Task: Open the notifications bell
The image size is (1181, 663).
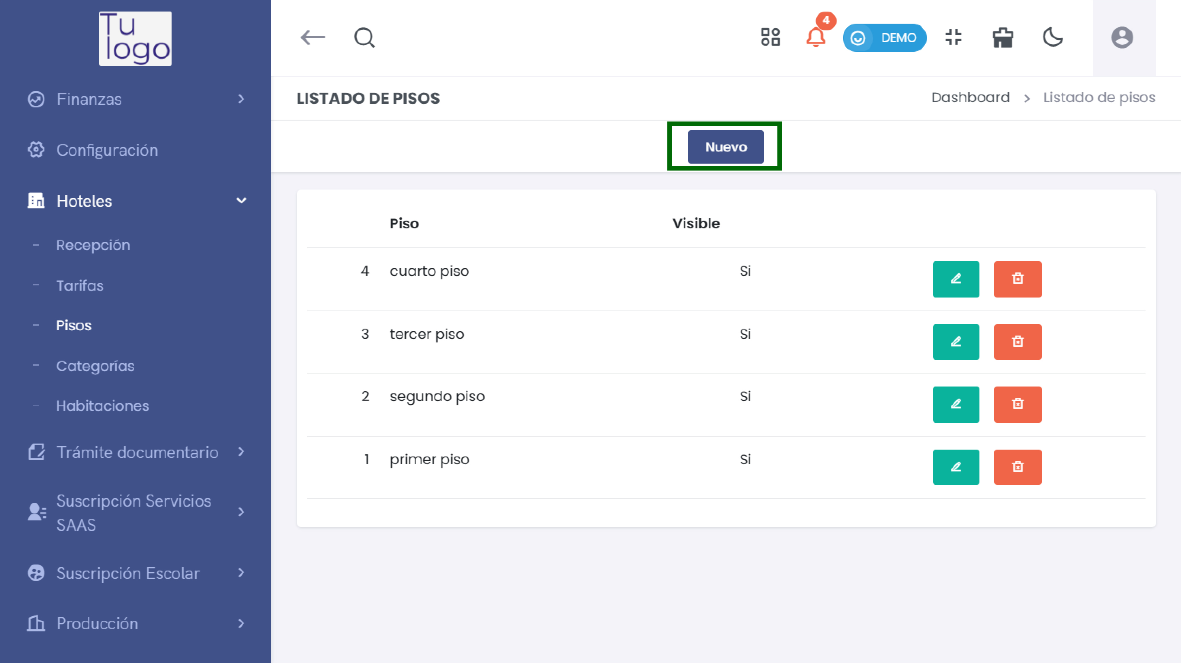Action: tap(816, 37)
